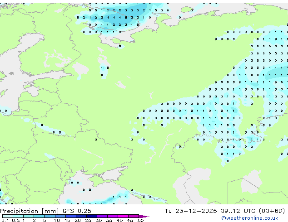
Task: Click the 20 mm legend color swatch
Action: point(81,216)
